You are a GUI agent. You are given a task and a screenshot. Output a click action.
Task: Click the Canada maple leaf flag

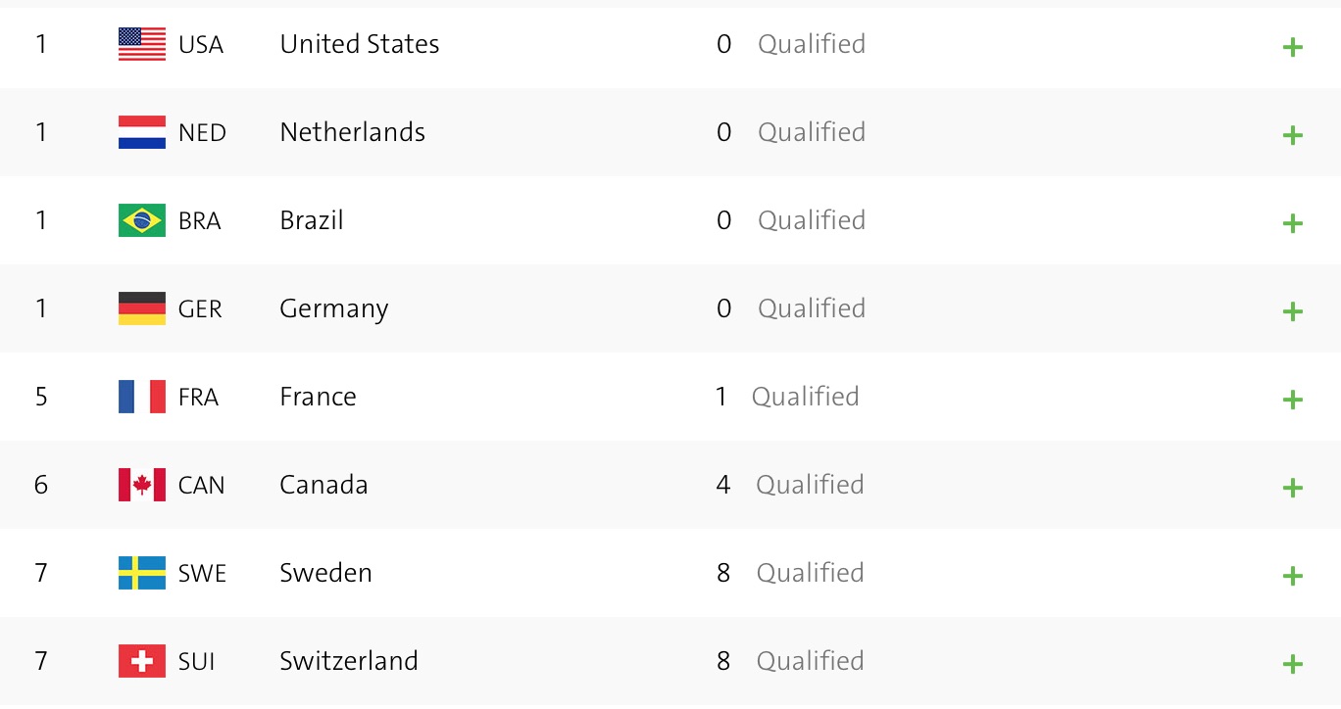coord(142,485)
